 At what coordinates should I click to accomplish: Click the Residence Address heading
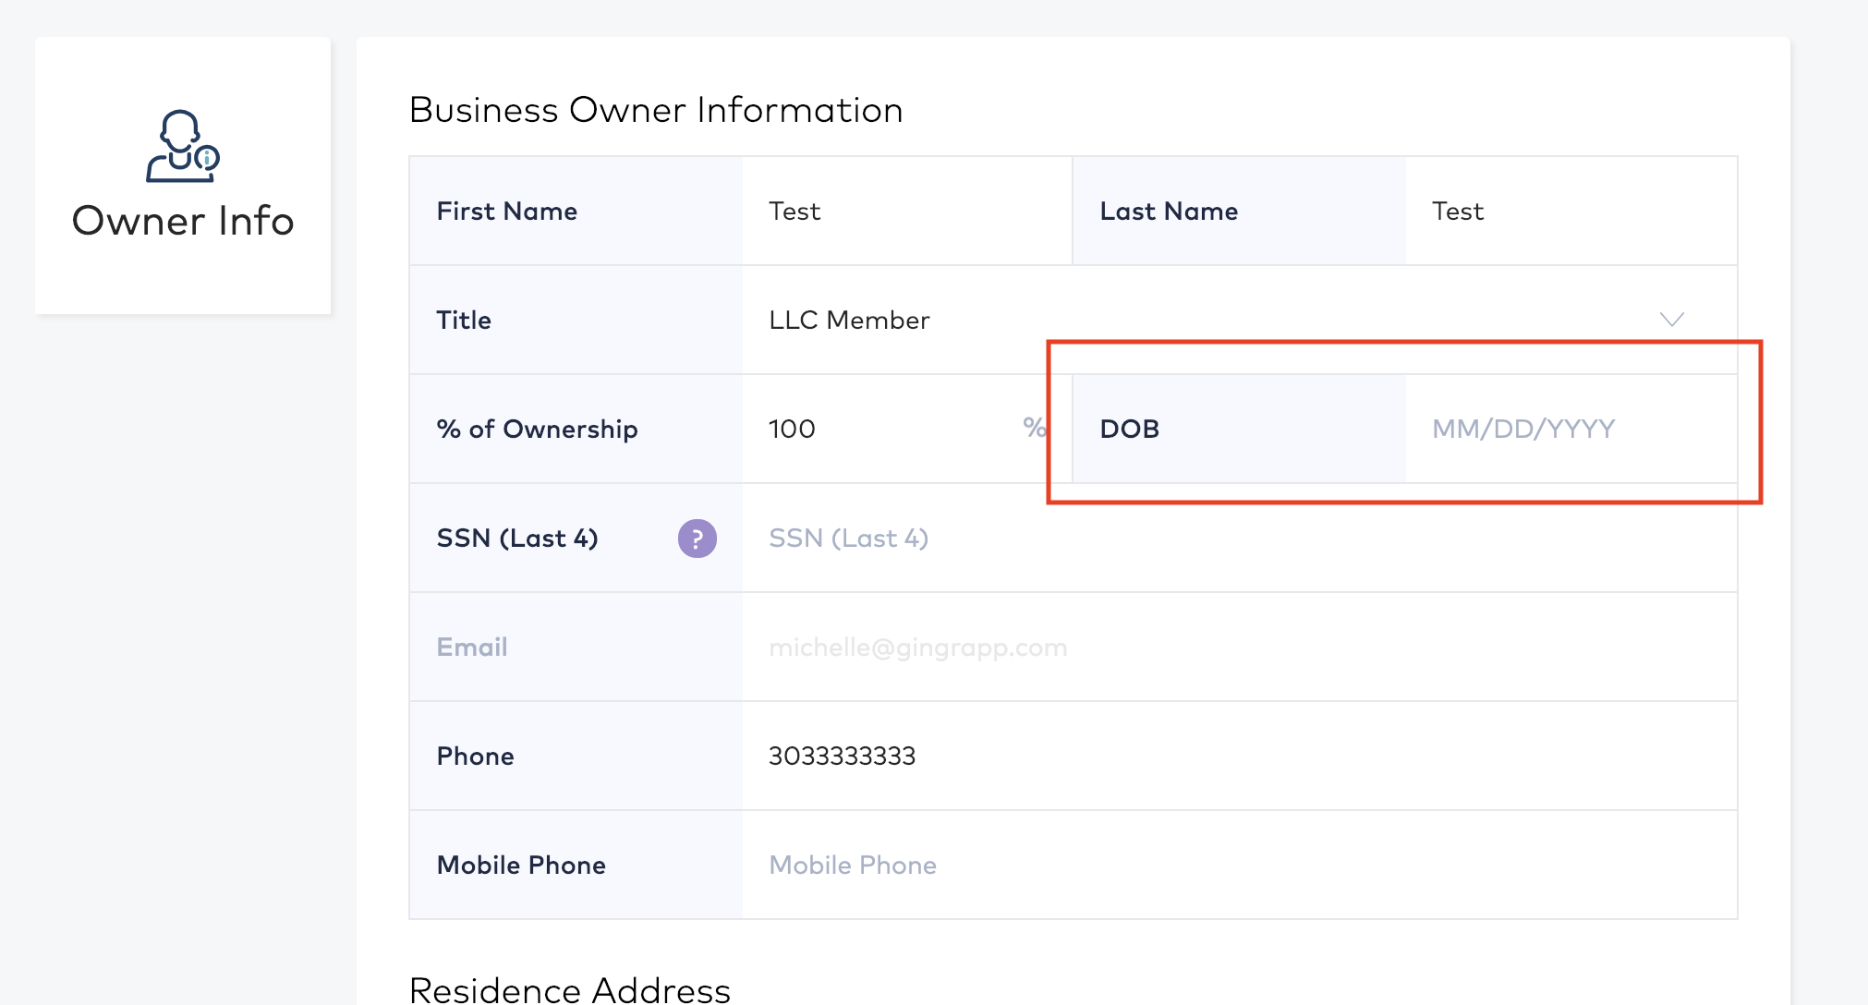click(570, 989)
